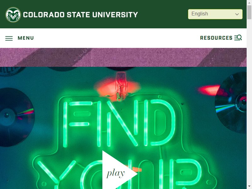The image size is (252, 189).
Task: Click the vinyl record on the left
Action: 16,117
